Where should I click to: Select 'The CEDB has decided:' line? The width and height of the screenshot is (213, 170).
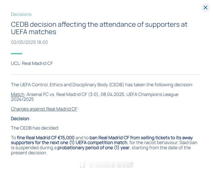click(x=35, y=128)
